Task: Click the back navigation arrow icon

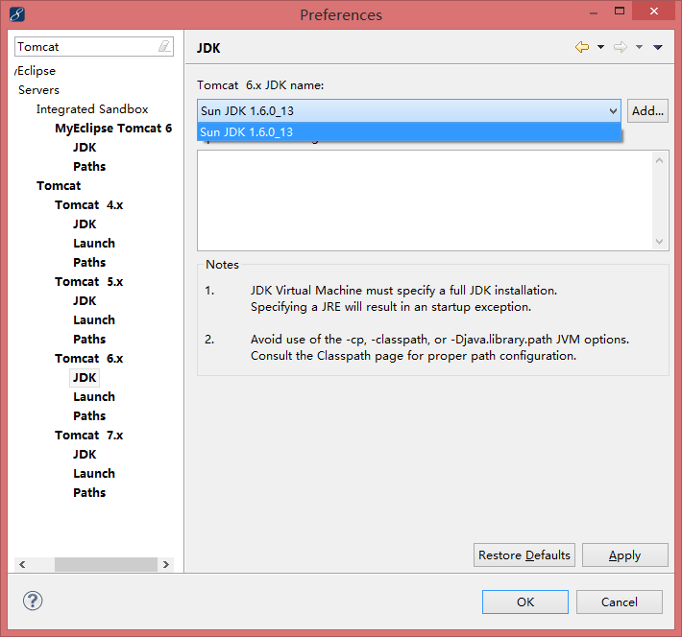Action: tap(582, 47)
